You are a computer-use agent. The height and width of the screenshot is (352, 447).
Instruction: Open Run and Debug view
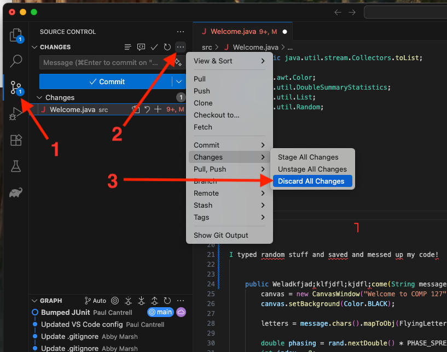click(16, 114)
